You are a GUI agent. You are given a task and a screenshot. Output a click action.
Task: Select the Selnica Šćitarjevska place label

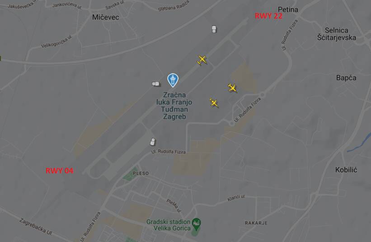click(x=337, y=34)
